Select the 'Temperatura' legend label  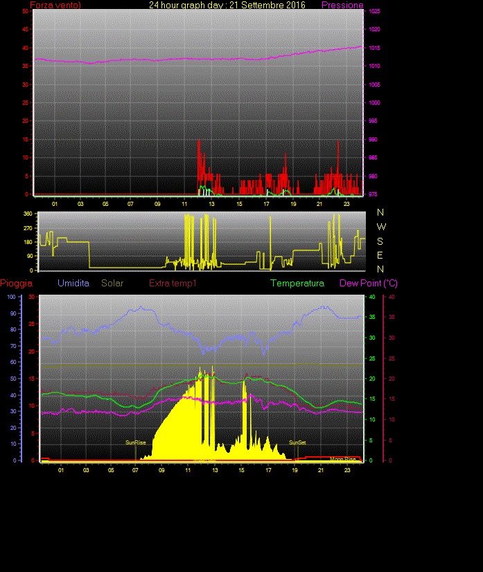click(x=297, y=284)
